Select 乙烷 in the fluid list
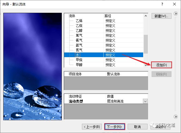Image resolution: width=181 pixels, height=133 pixels. point(79,26)
